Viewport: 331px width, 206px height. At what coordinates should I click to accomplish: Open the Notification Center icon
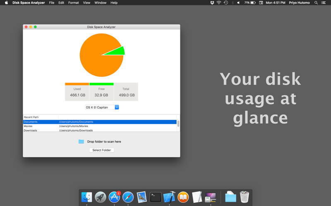(324, 3)
